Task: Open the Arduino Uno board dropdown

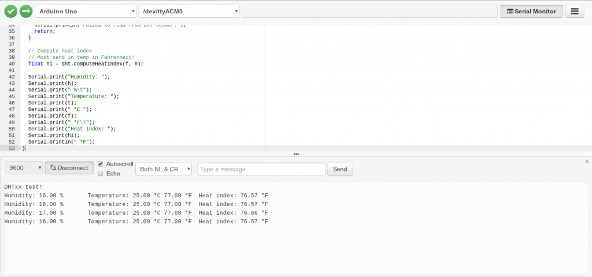Action: click(86, 11)
